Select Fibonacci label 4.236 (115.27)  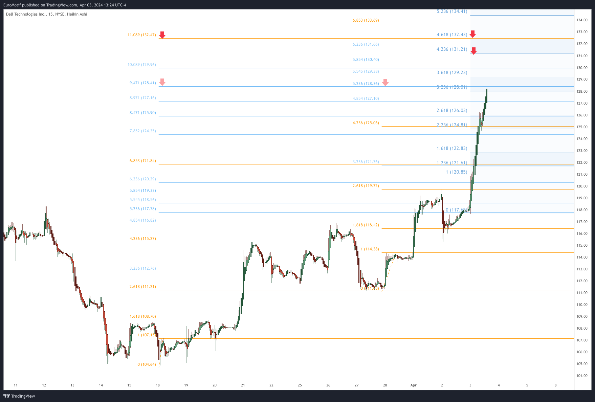143,239
